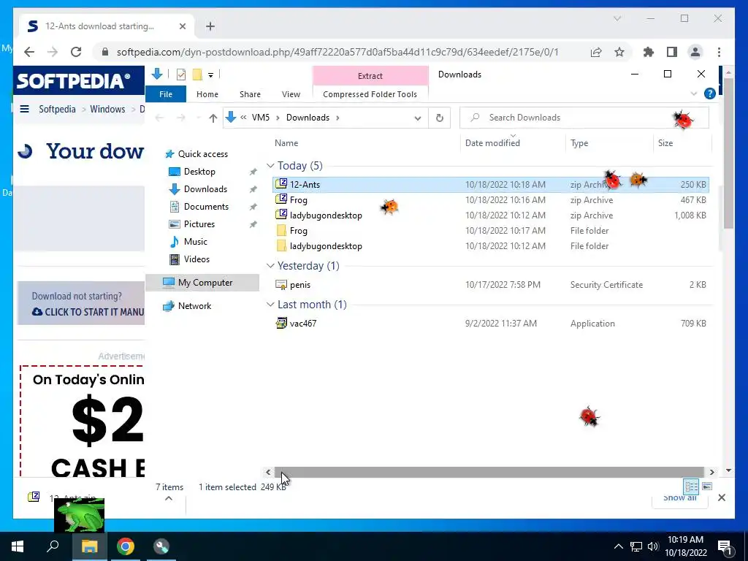The width and height of the screenshot is (748, 561).
Task: Click the Chrome address bar URL
Action: (x=337, y=52)
